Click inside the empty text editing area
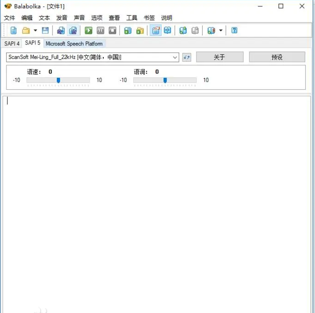315x313 pixels. pyautogui.click(x=157, y=204)
